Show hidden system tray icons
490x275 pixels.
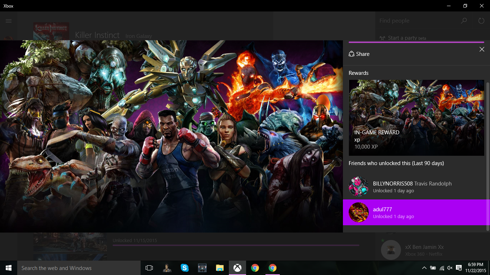coord(424,268)
